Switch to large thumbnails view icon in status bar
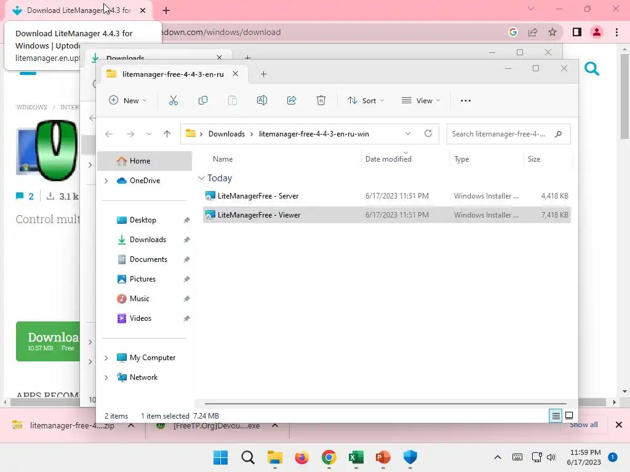The image size is (630, 472). (569, 415)
